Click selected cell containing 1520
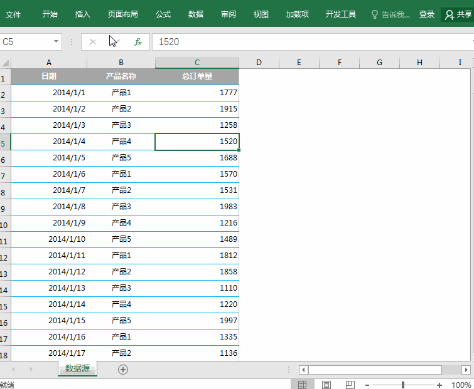Image resolution: width=474 pixels, height=389 pixels. coord(197,142)
